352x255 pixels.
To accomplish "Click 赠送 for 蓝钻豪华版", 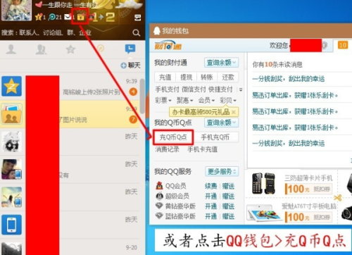I will (x=228, y=216).
